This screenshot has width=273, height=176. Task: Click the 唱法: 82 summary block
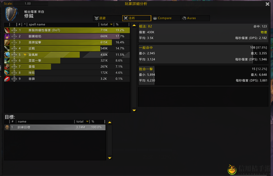pos(203,33)
